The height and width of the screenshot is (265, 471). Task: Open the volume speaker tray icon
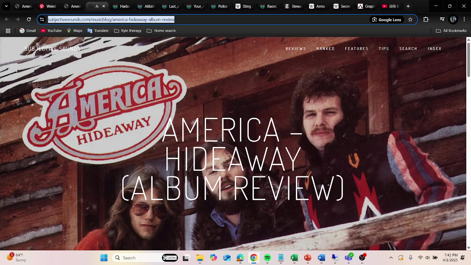click(428, 258)
